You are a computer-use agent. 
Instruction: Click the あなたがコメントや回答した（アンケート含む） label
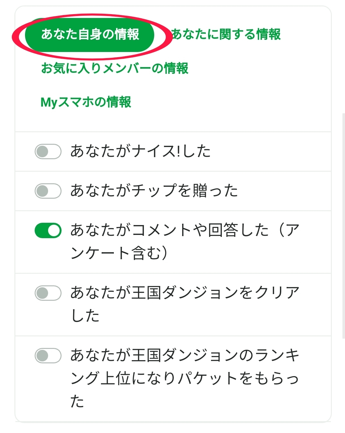tap(184, 241)
